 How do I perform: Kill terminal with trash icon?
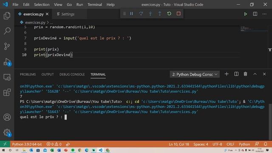tap(245, 74)
